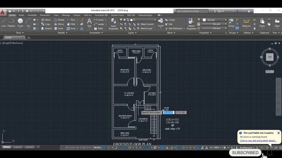Expand the Block panel
The image size is (282, 158).
(171, 33)
